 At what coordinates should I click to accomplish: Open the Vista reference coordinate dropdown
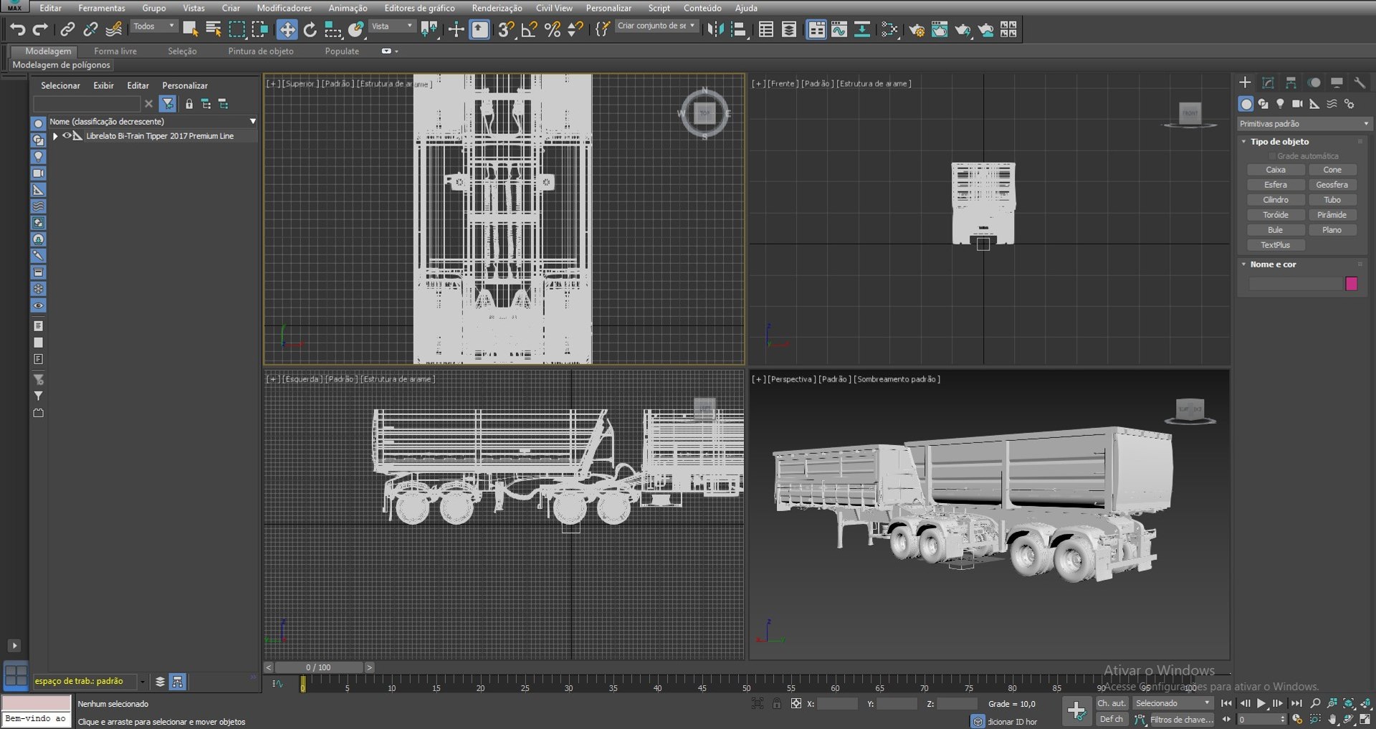click(x=392, y=27)
